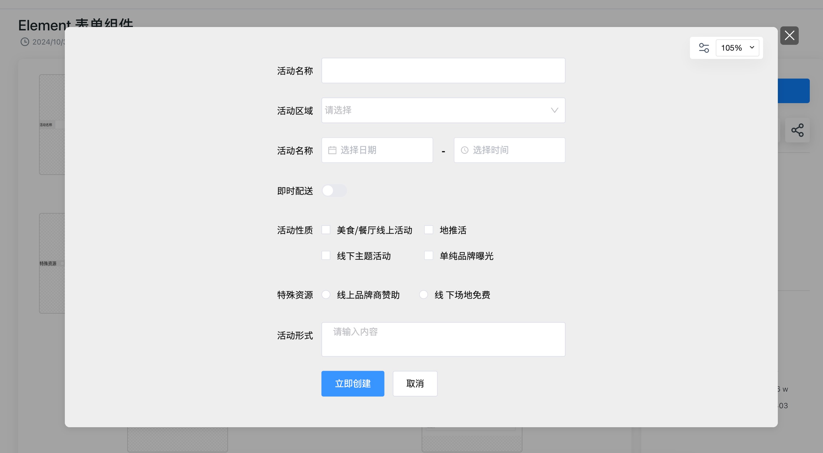Close the preview modal with the X button

[789, 35]
